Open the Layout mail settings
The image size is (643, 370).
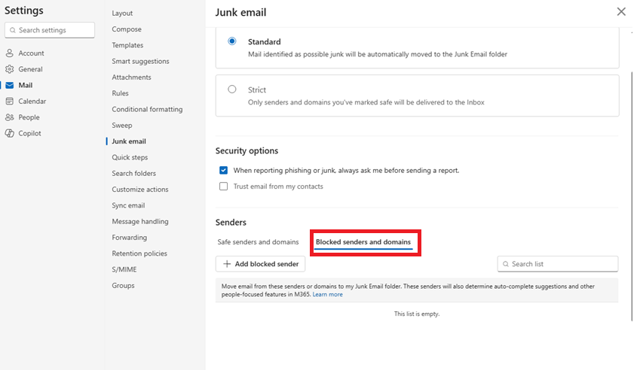click(x=122, y=13)
